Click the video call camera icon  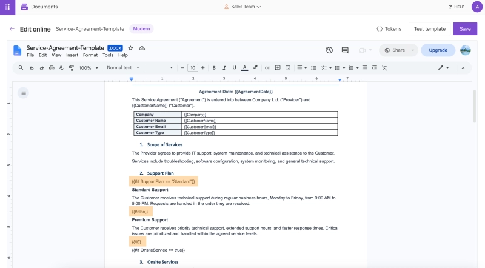362,50
